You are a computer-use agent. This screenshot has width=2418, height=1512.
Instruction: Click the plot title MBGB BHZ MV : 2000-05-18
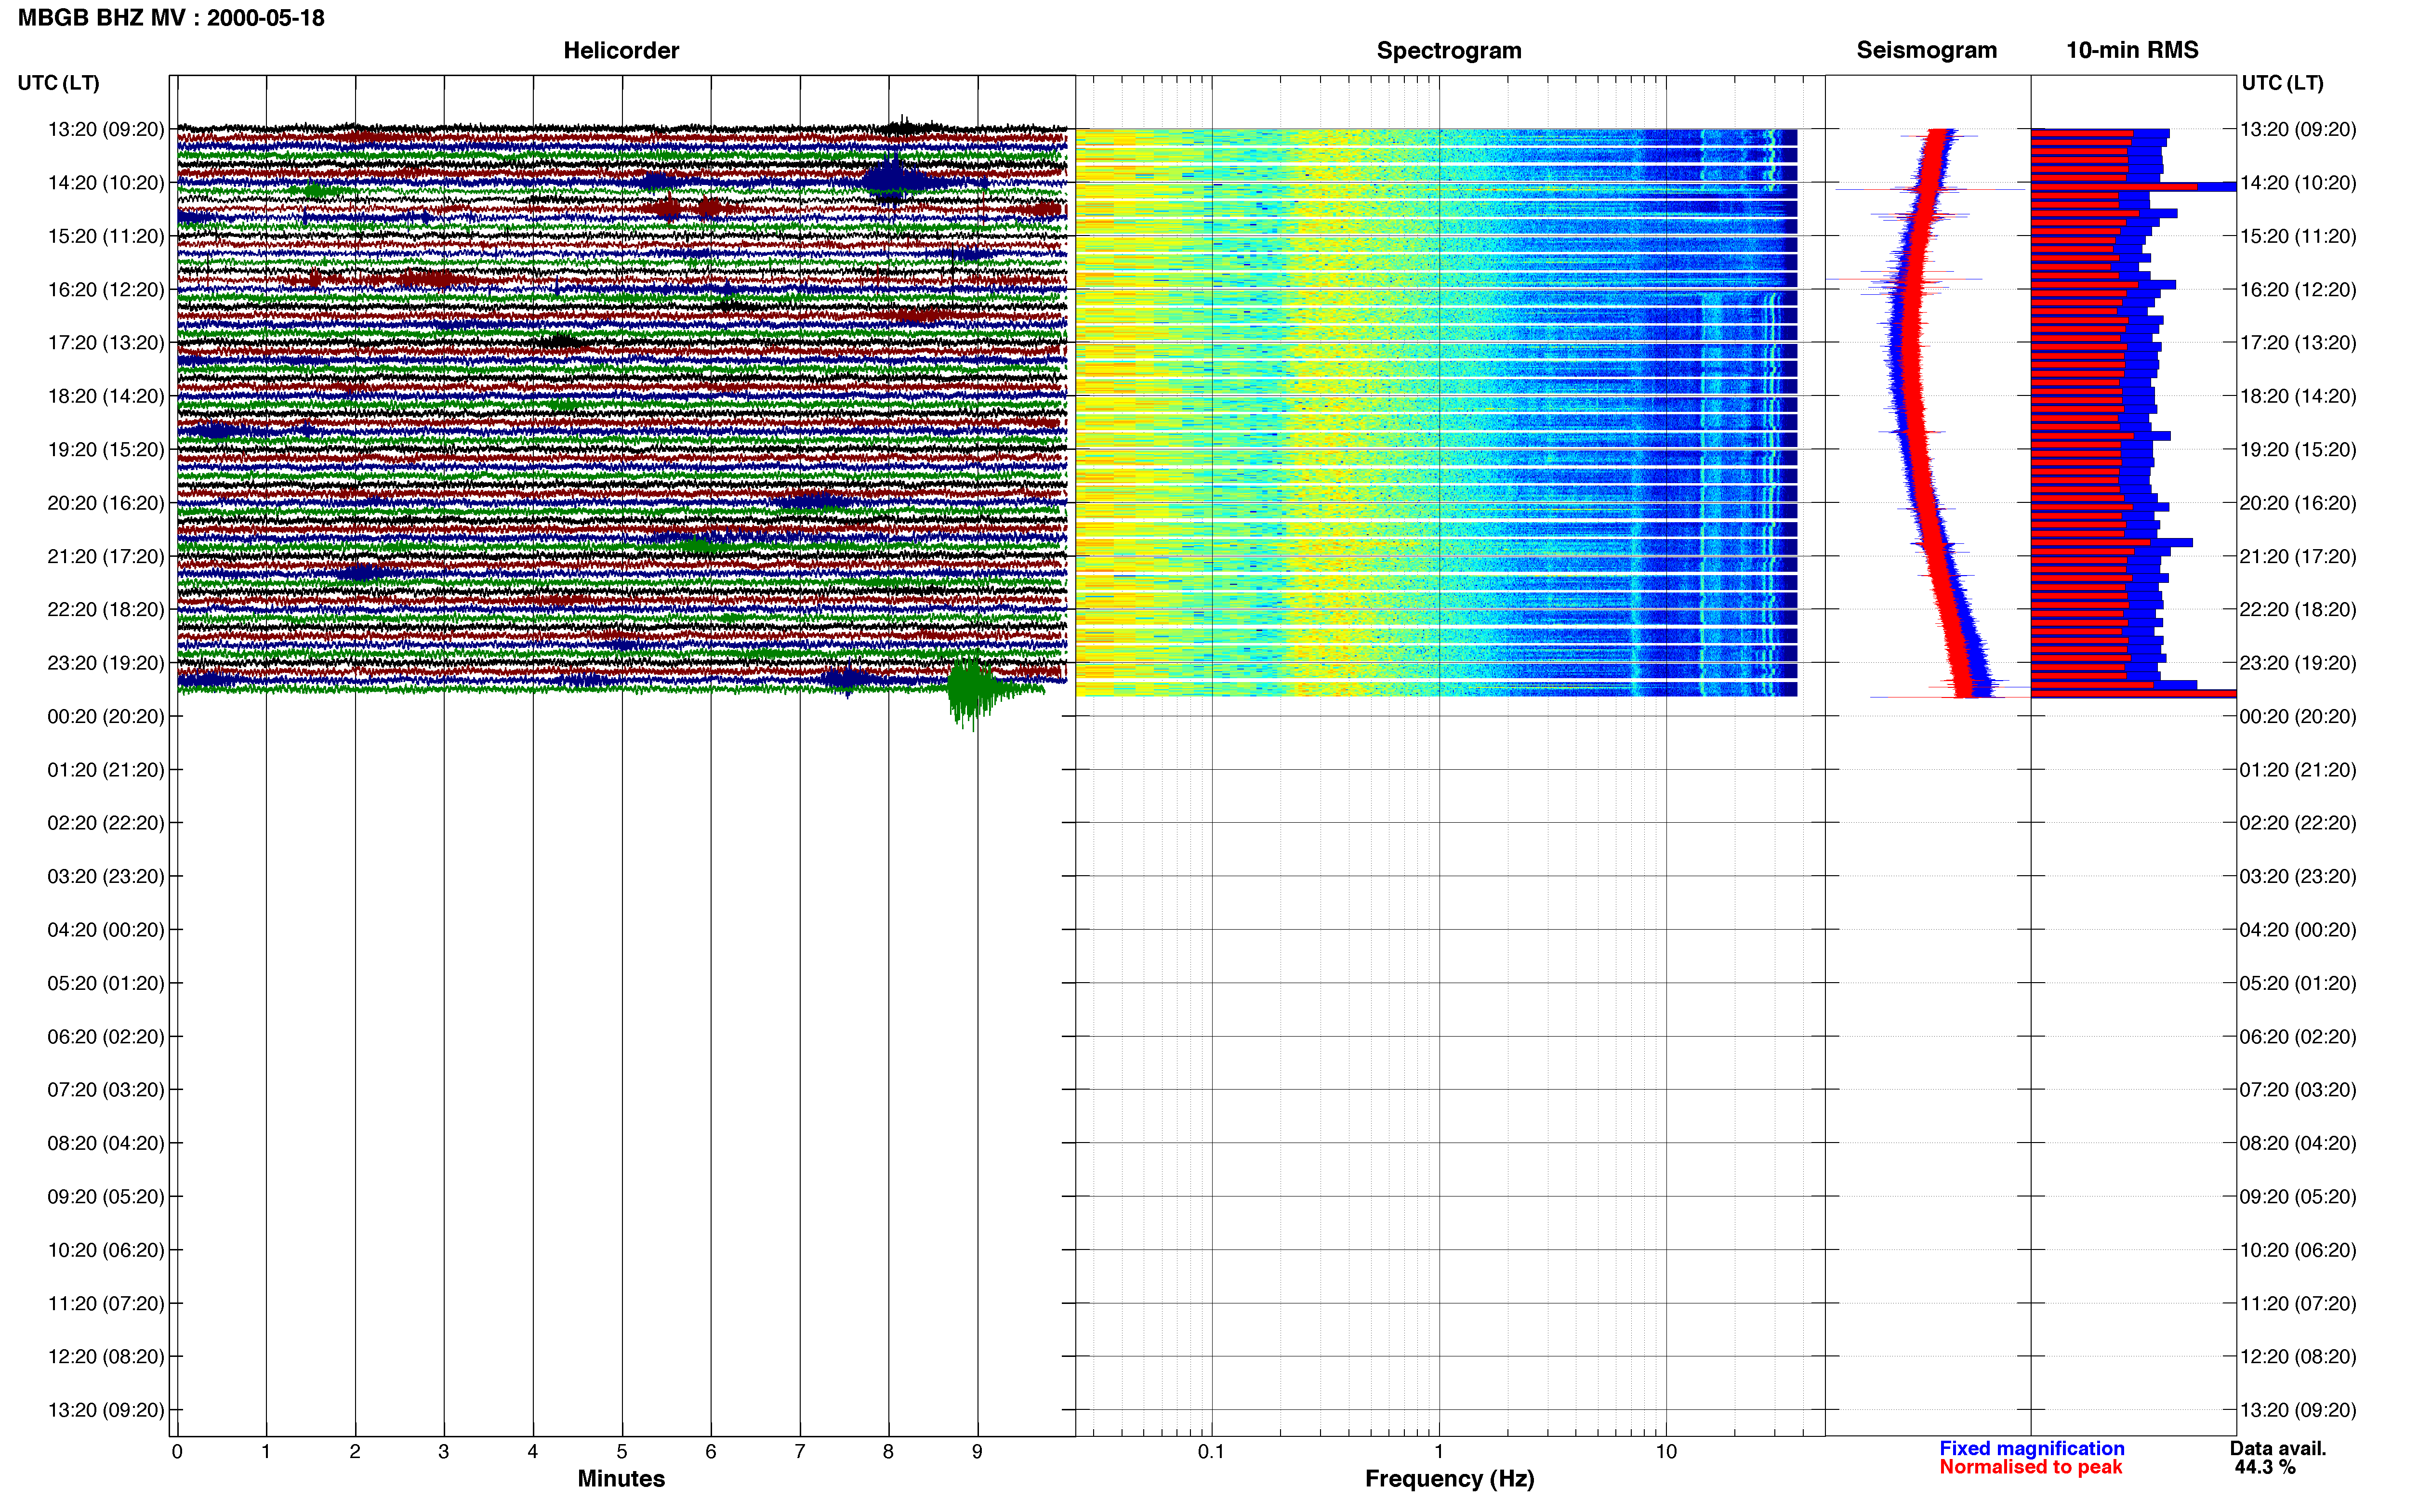171,18
